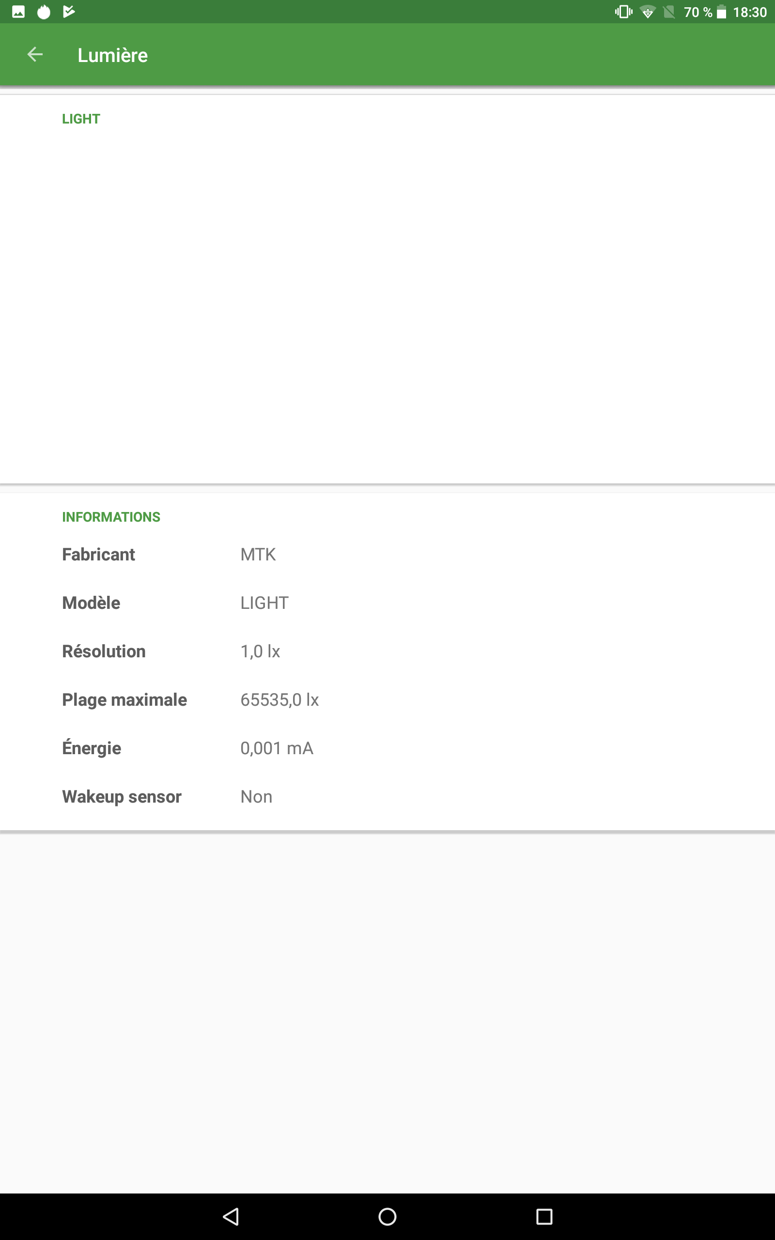This screenshot has height=1240, width=775.
Task: Tap the back arrow beside Lumière
Action: pos(35,54)
